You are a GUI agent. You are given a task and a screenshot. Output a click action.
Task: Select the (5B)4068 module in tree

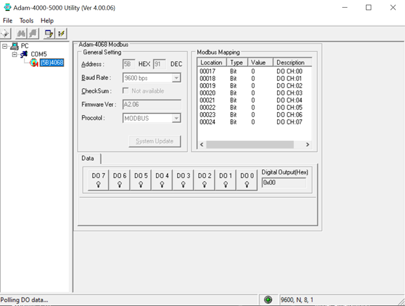[52, 62]
